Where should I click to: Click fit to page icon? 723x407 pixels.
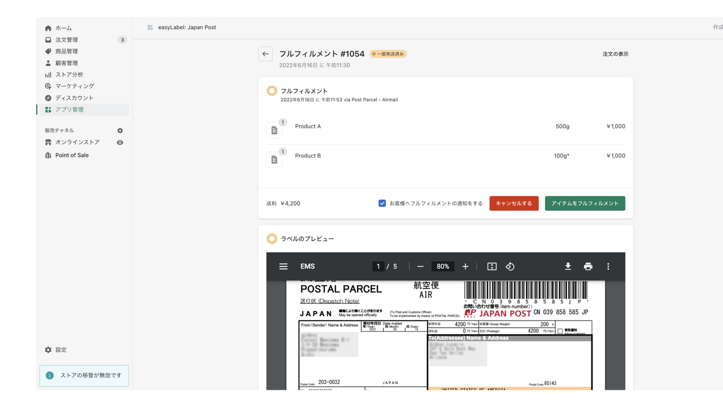(492, 266)
